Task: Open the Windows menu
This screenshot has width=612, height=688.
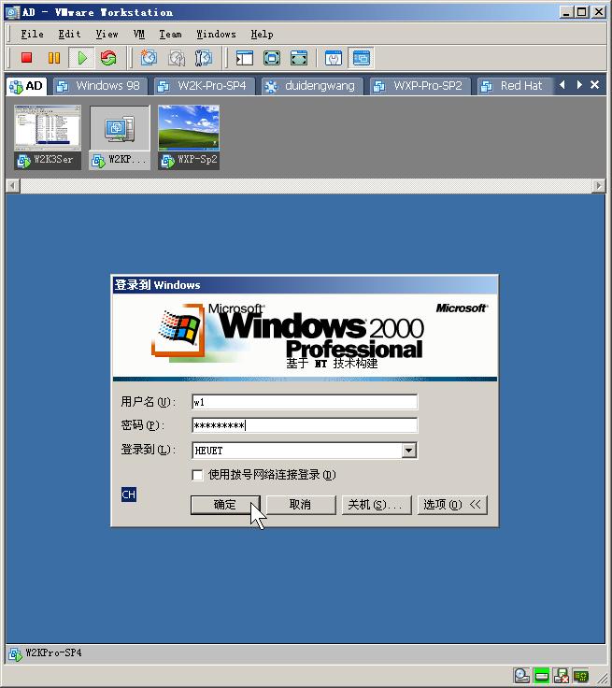Action: click(x=216, y=35)
